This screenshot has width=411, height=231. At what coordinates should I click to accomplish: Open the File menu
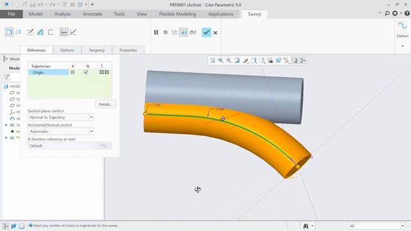coord(12,14)
